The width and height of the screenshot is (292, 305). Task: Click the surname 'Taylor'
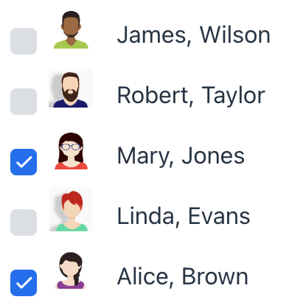[234, 97]
